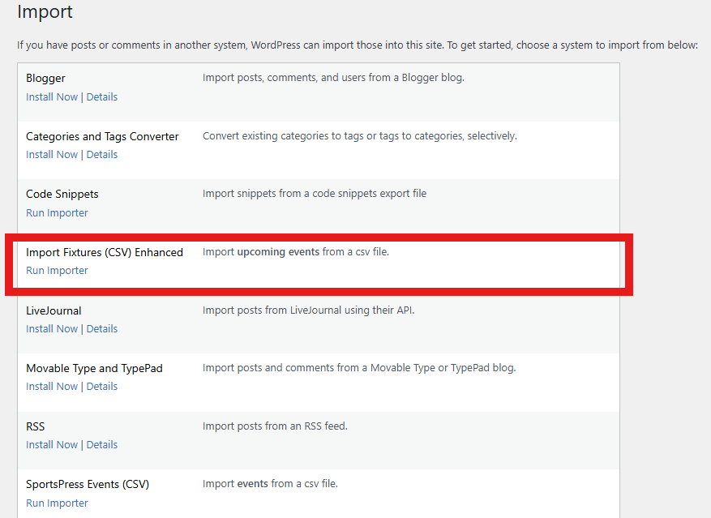Click Install Now under Blogger
The width and height of the screenshot is (711, 518).
tap(51, 96)
